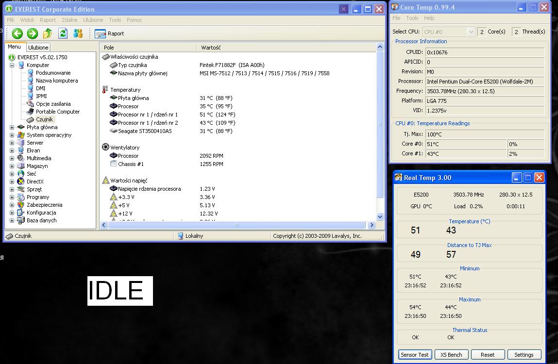Open the Pomoc menu

tap(134, 20)
